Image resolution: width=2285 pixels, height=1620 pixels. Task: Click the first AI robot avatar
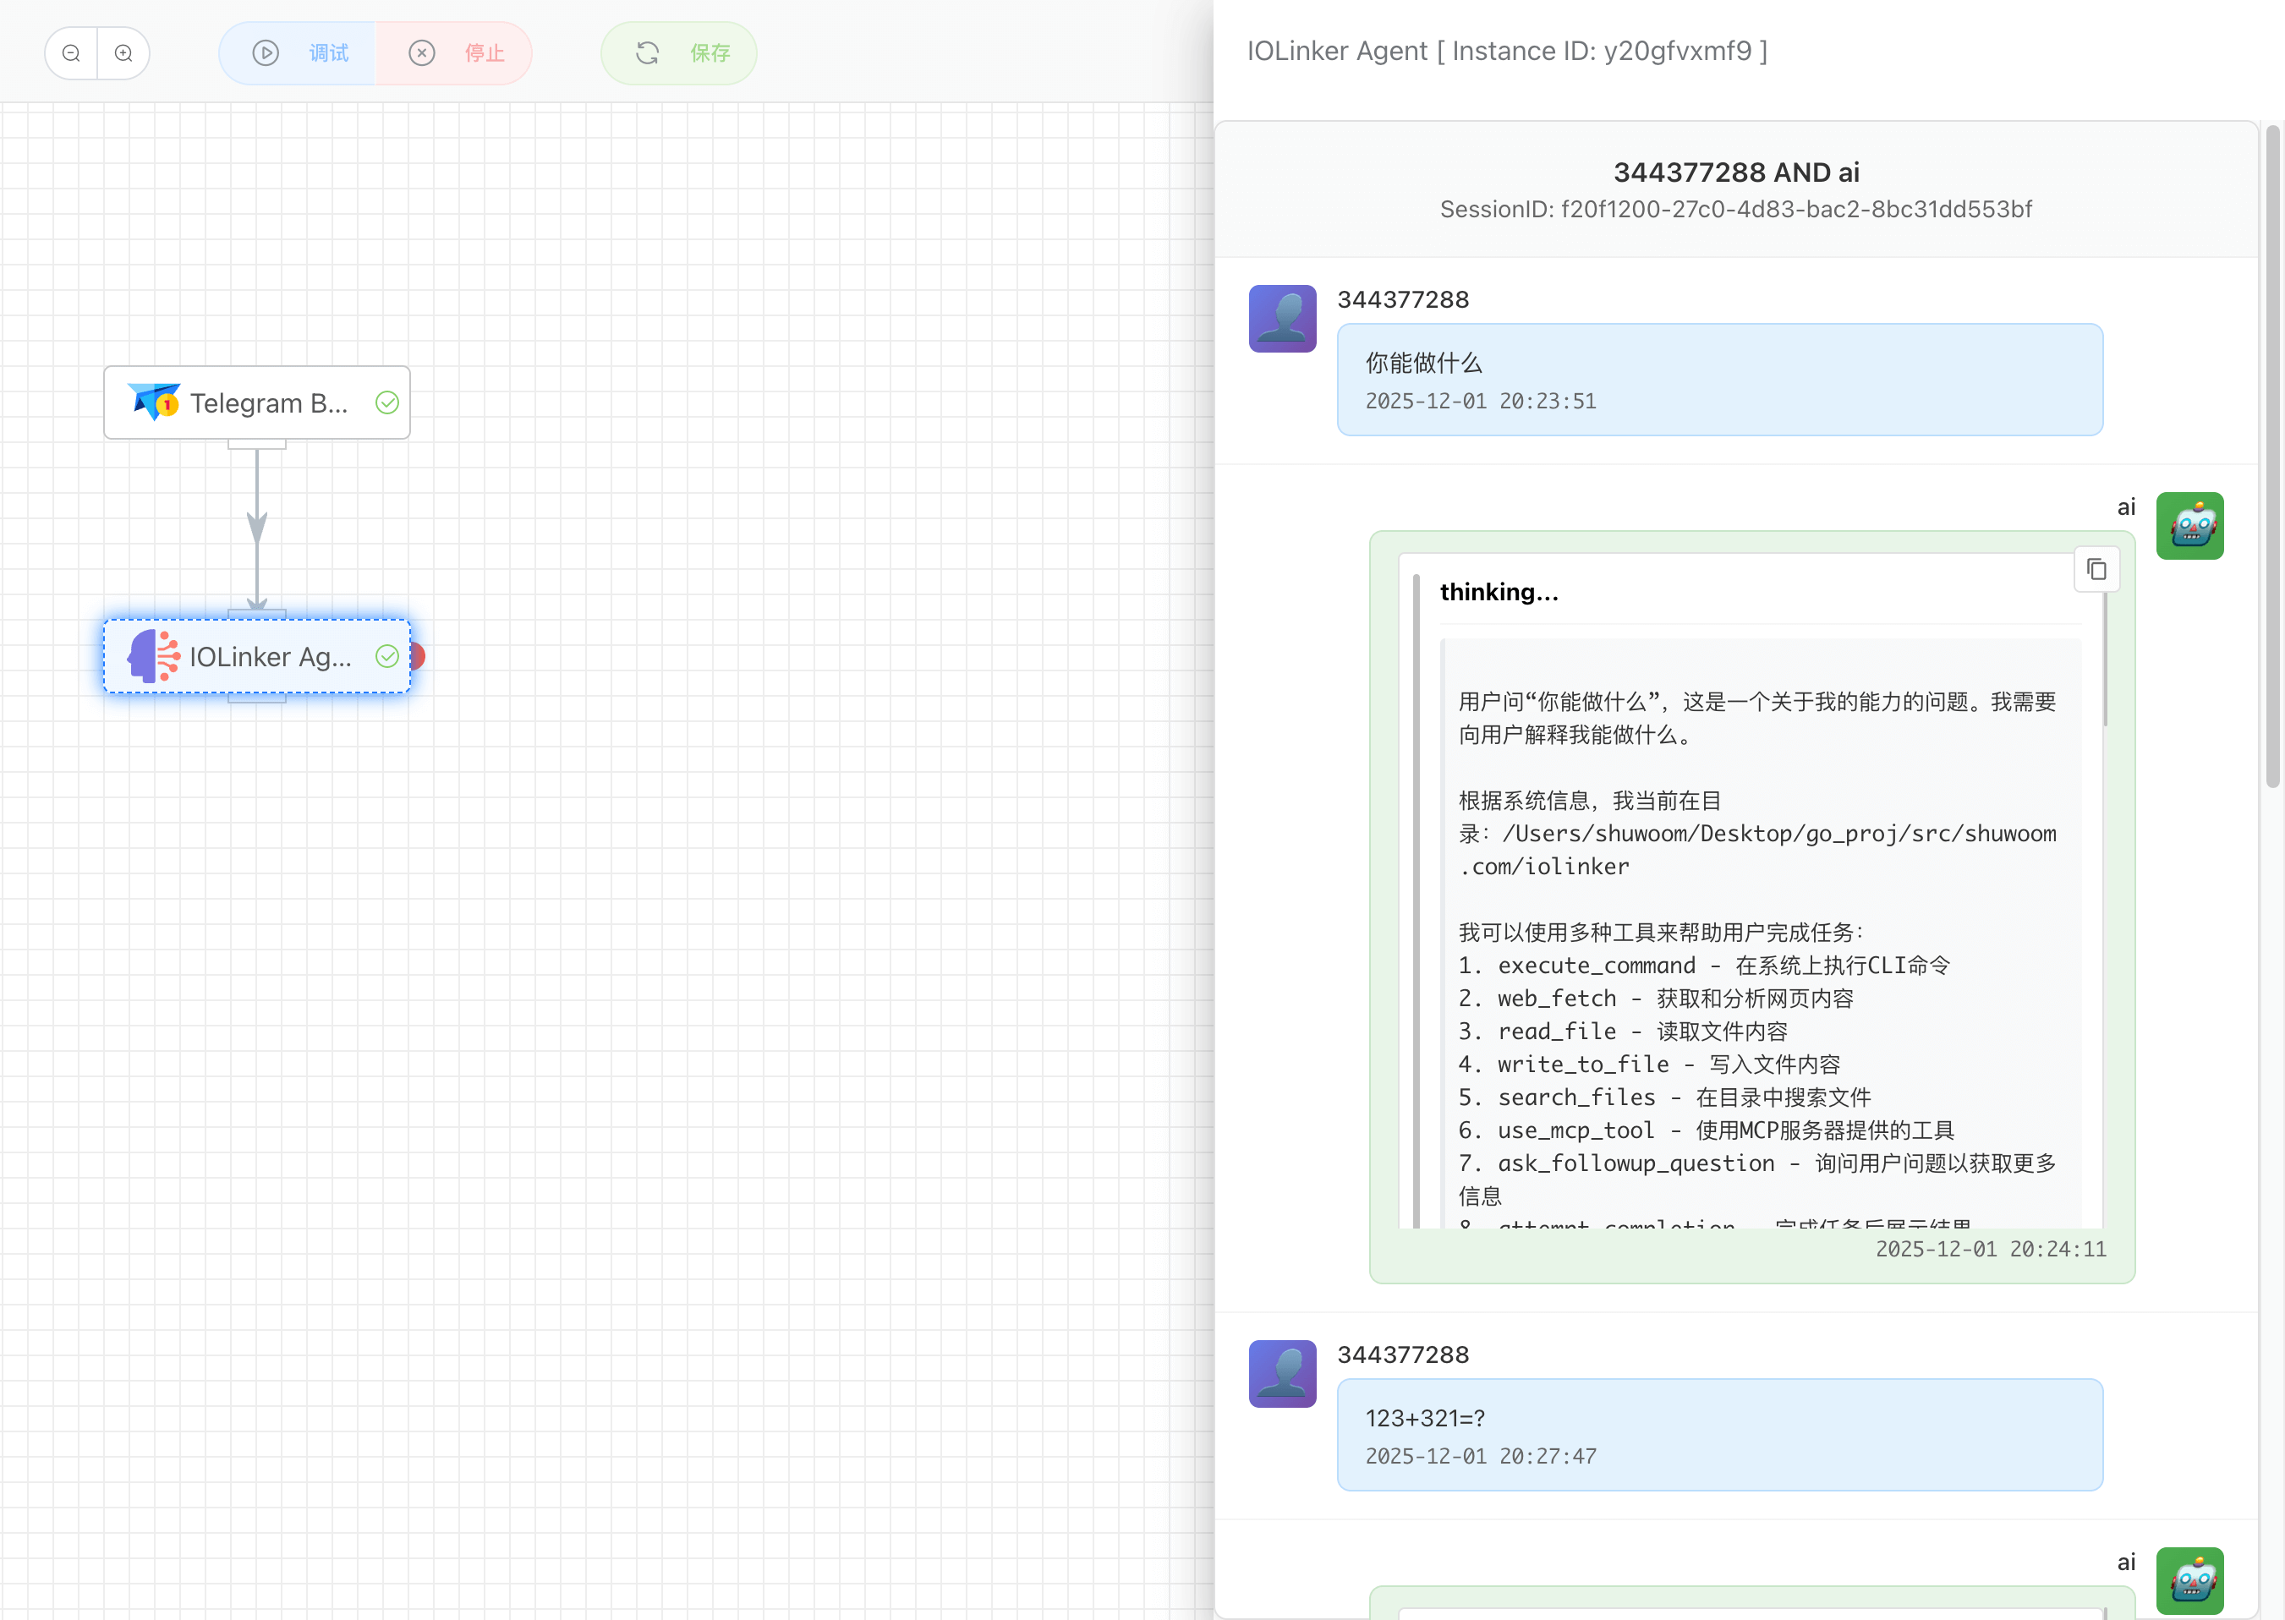pos(2189,526)
